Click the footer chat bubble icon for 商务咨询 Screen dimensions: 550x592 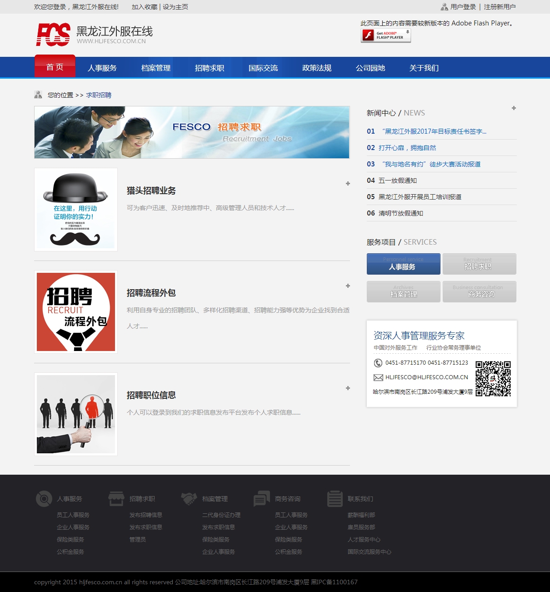pyautogui.click(x=262, y=499)
